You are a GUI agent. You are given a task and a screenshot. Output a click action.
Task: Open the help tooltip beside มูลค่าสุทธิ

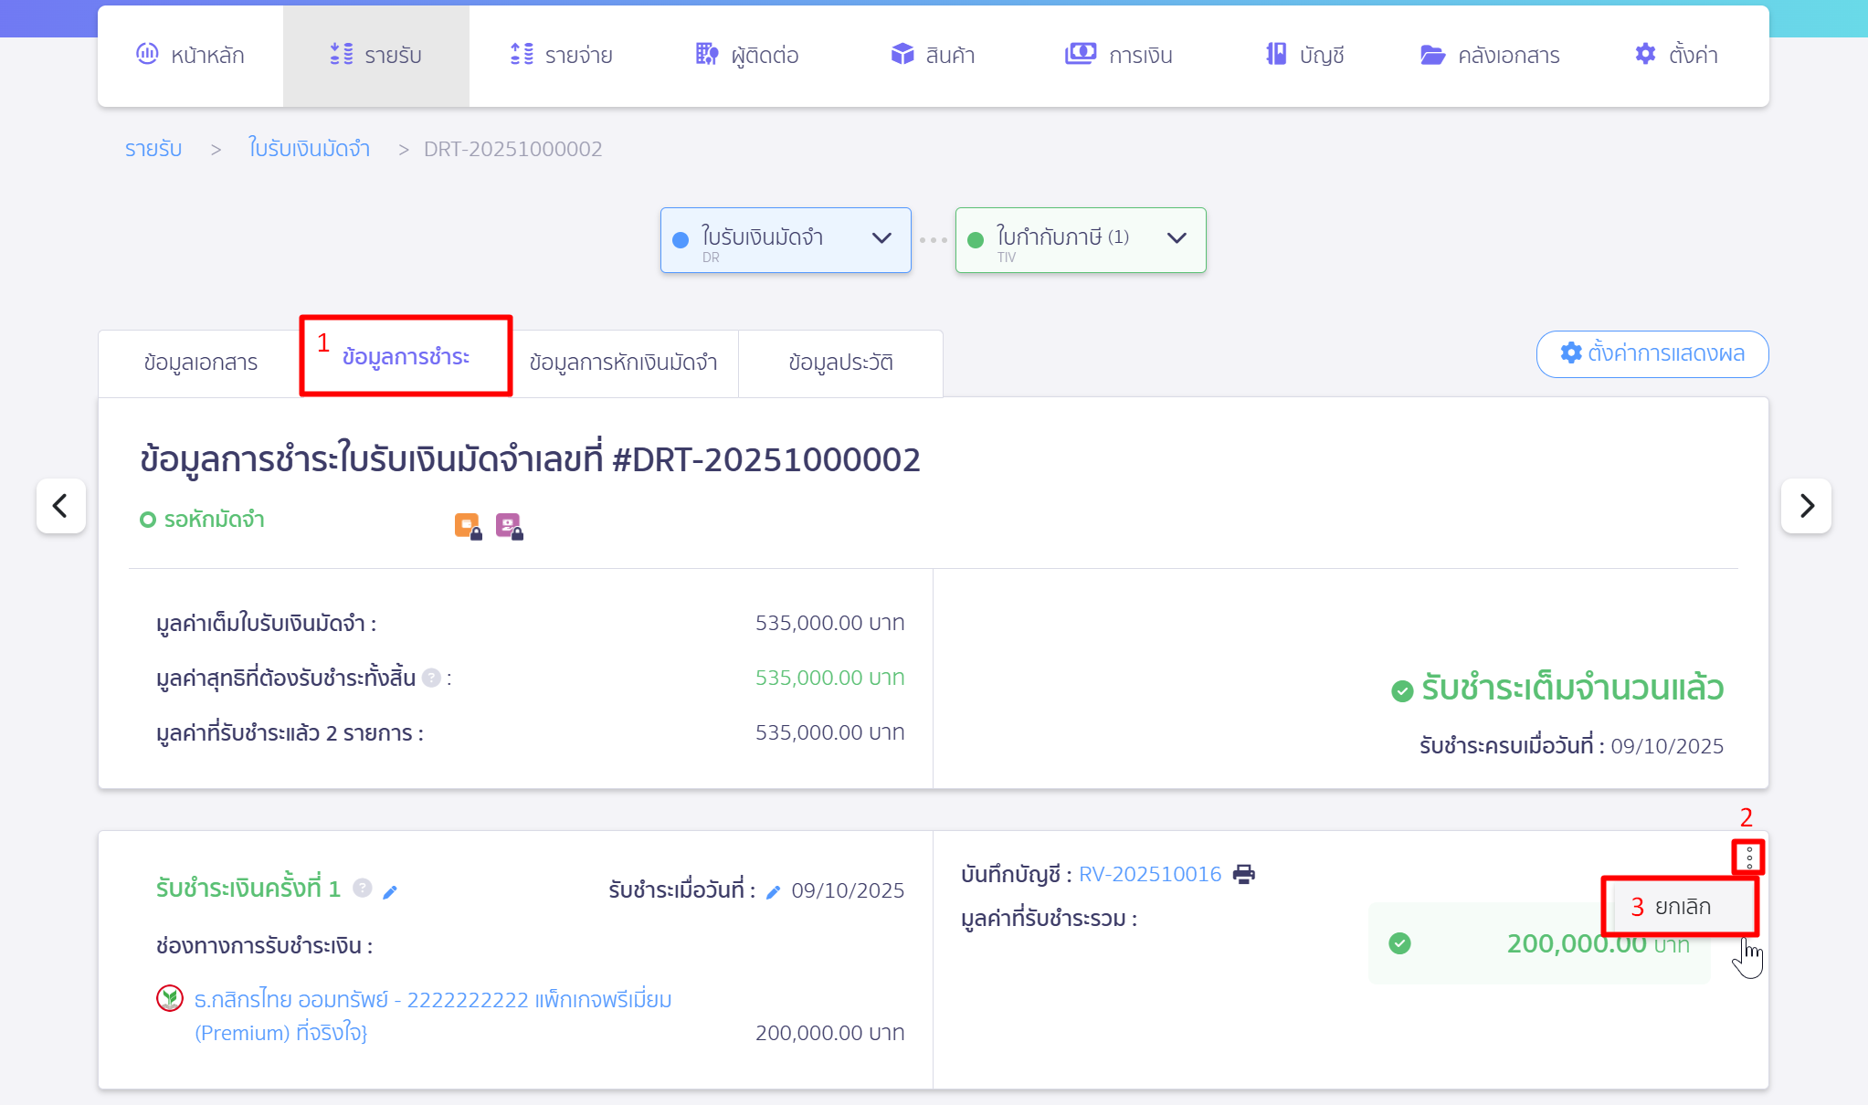pyautogui.click(x=431, y=677)
